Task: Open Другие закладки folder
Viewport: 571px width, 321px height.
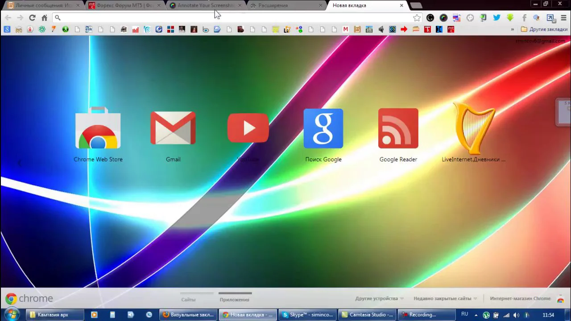Action: click(544, 29)
